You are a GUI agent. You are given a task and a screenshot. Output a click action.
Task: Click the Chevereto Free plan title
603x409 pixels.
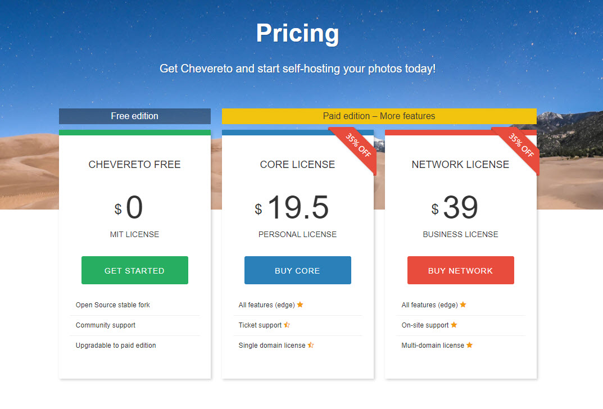click(x=135, y=165)
